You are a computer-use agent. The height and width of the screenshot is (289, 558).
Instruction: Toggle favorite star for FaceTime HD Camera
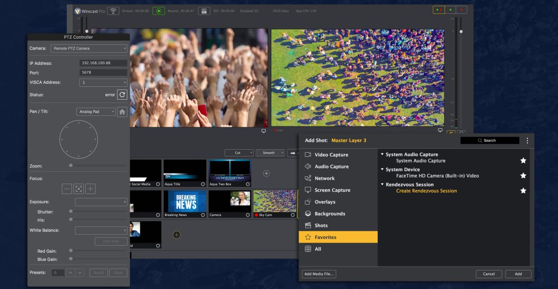(x=523, y=175)
